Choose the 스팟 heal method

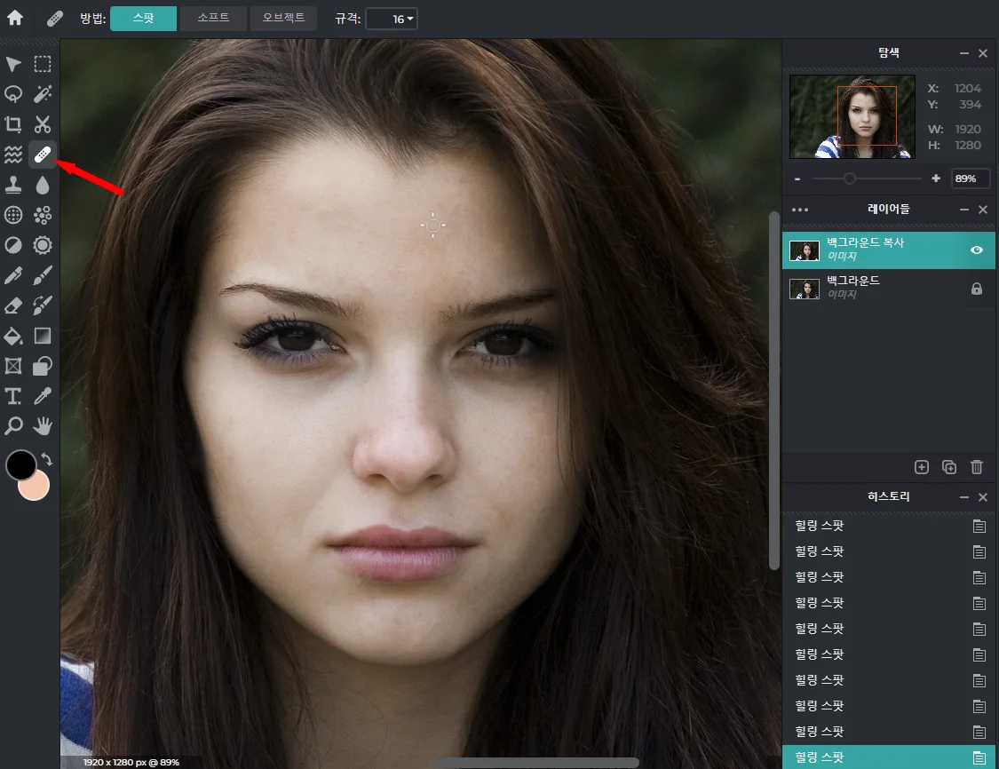(143, 19)
